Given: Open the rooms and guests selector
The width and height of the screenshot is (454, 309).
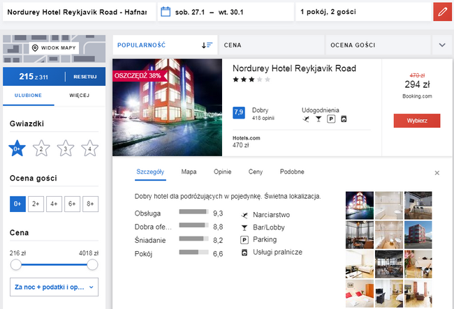Looking at the screenshot, I should [x=363, y=12].
